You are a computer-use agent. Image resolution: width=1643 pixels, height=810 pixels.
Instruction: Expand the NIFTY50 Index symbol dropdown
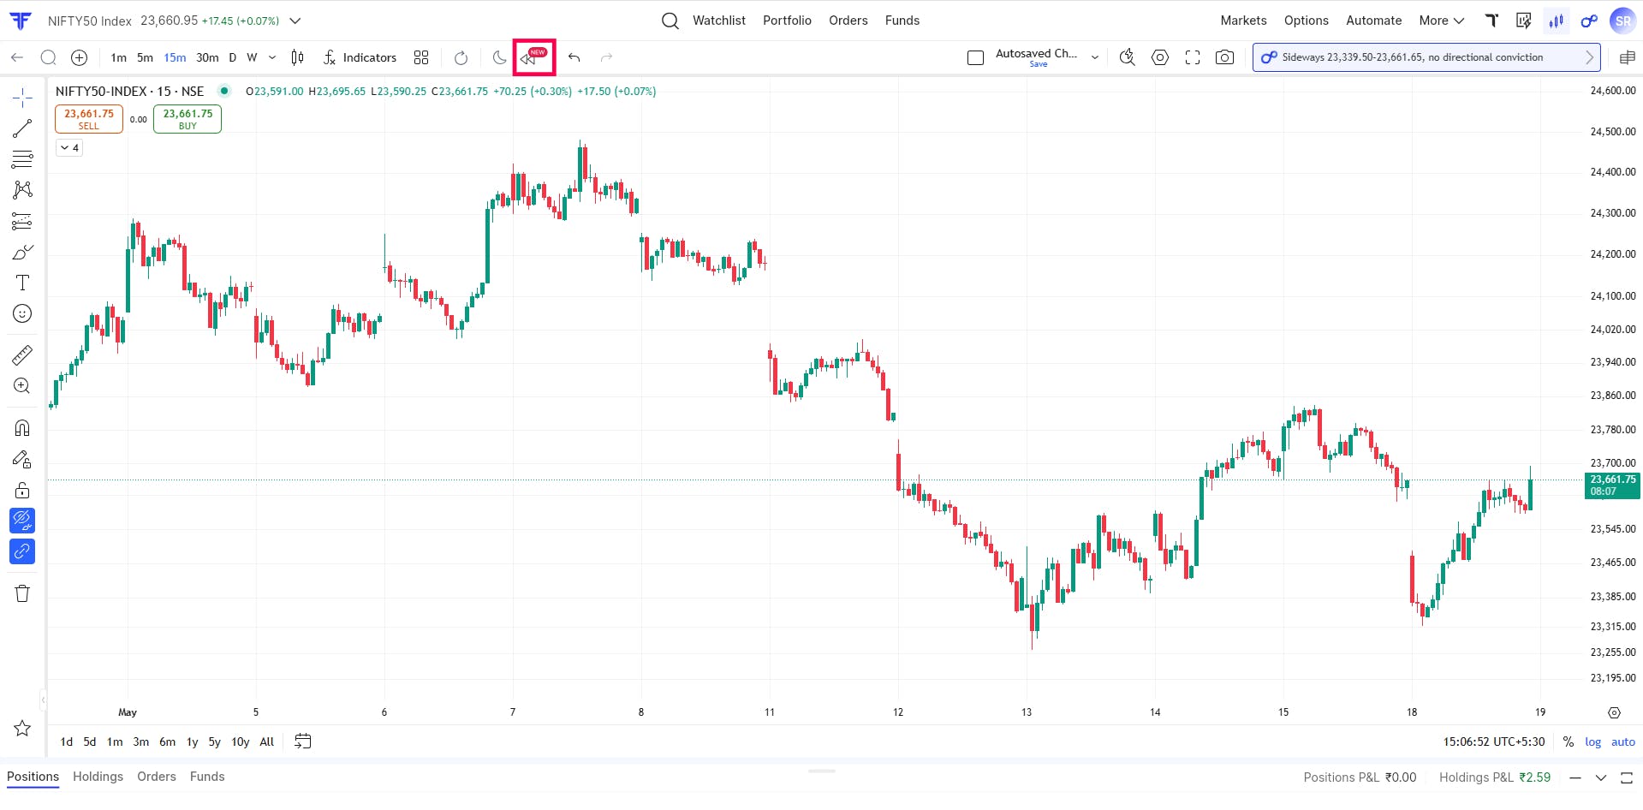coord(295,21)
